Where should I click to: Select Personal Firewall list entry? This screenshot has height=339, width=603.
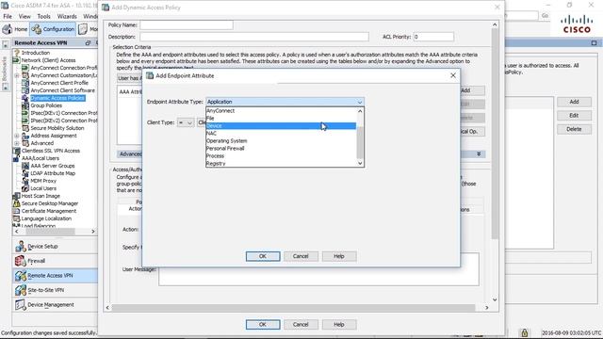[x=281, y=149]
